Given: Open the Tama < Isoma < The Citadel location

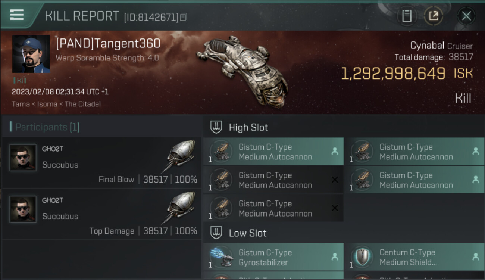Looking at the screenshot, I should click(x=56, y=104).
